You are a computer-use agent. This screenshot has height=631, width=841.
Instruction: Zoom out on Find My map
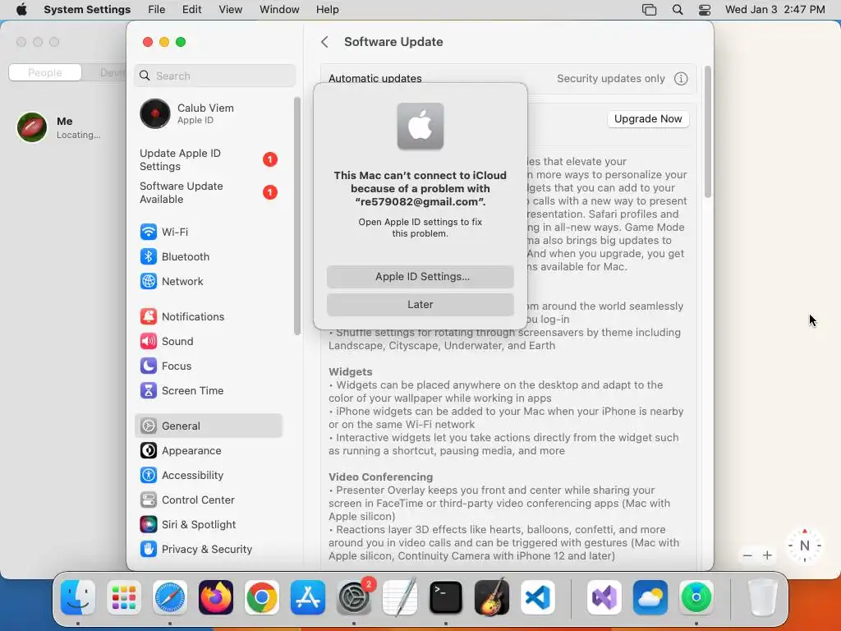coord(747,555)
